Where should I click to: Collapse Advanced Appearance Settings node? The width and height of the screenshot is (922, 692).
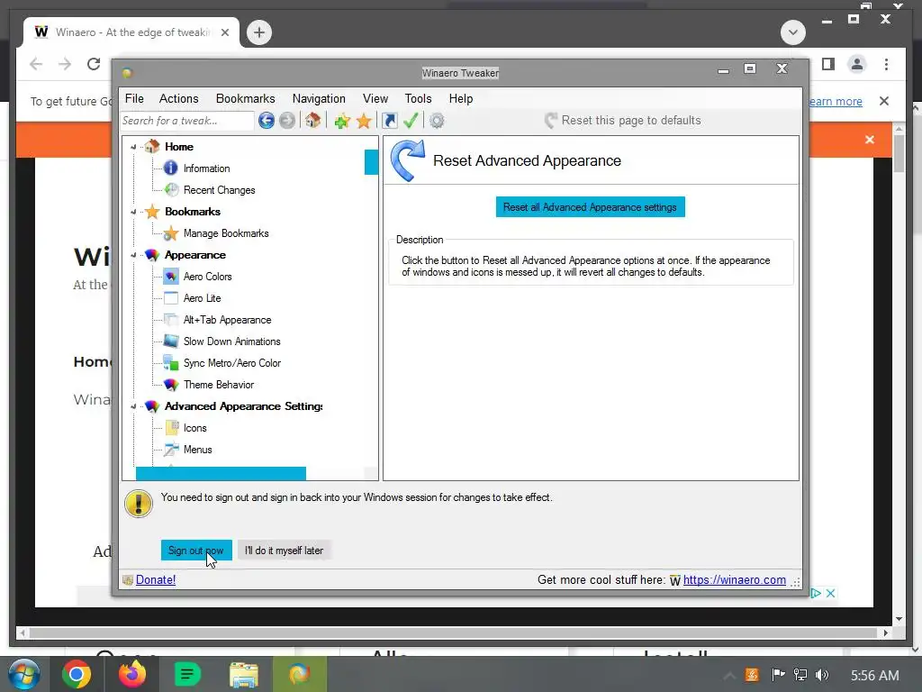tap(133, 406)
